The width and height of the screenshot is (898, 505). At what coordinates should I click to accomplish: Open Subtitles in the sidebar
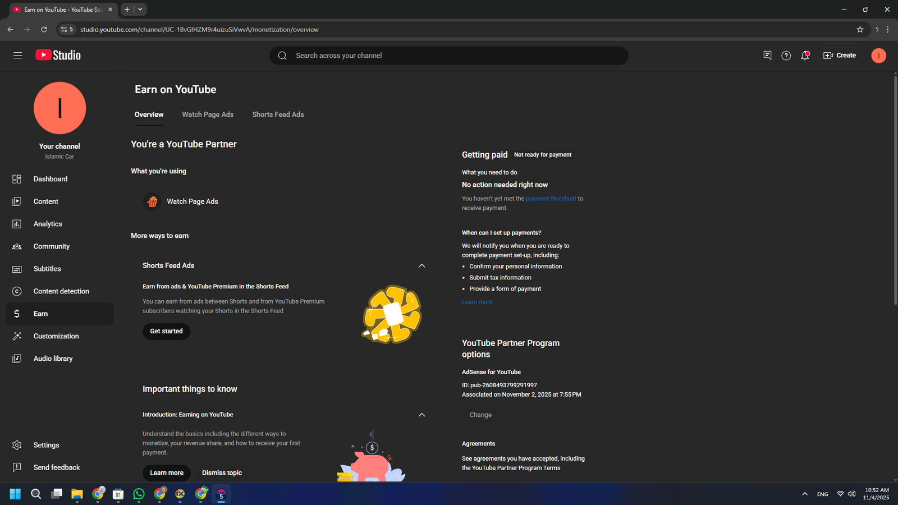point(59,269)
